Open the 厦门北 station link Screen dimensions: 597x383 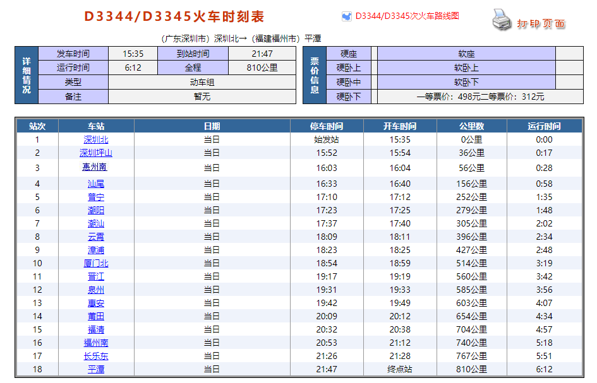coord(96,263)
